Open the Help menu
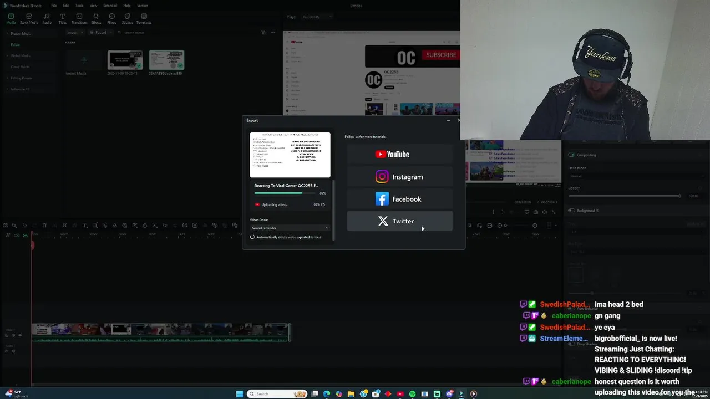 tap(127, 6)
